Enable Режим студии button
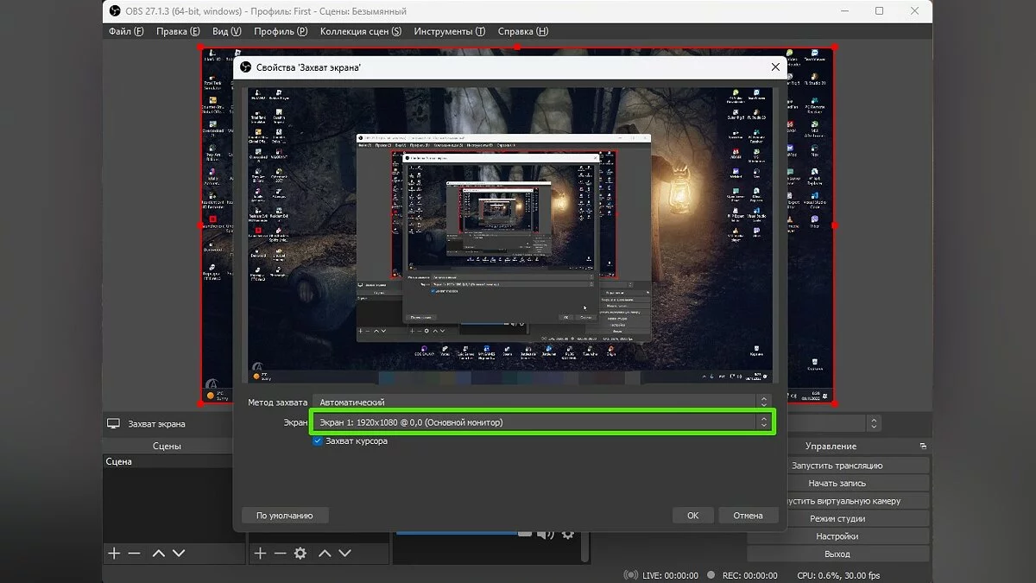Image resolution: width=1036 pixels, height=583 pixels. (837, 518)
